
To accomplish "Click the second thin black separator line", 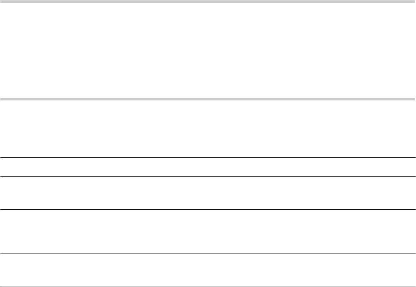I will pyautogui.click(x=208, y=176).
